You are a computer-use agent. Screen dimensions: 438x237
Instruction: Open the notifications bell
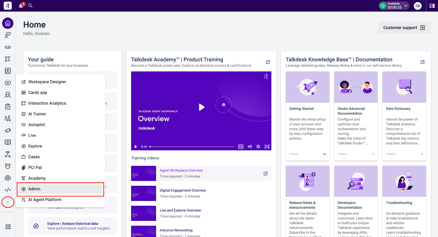pyautogui.click(x=21, y=6)
